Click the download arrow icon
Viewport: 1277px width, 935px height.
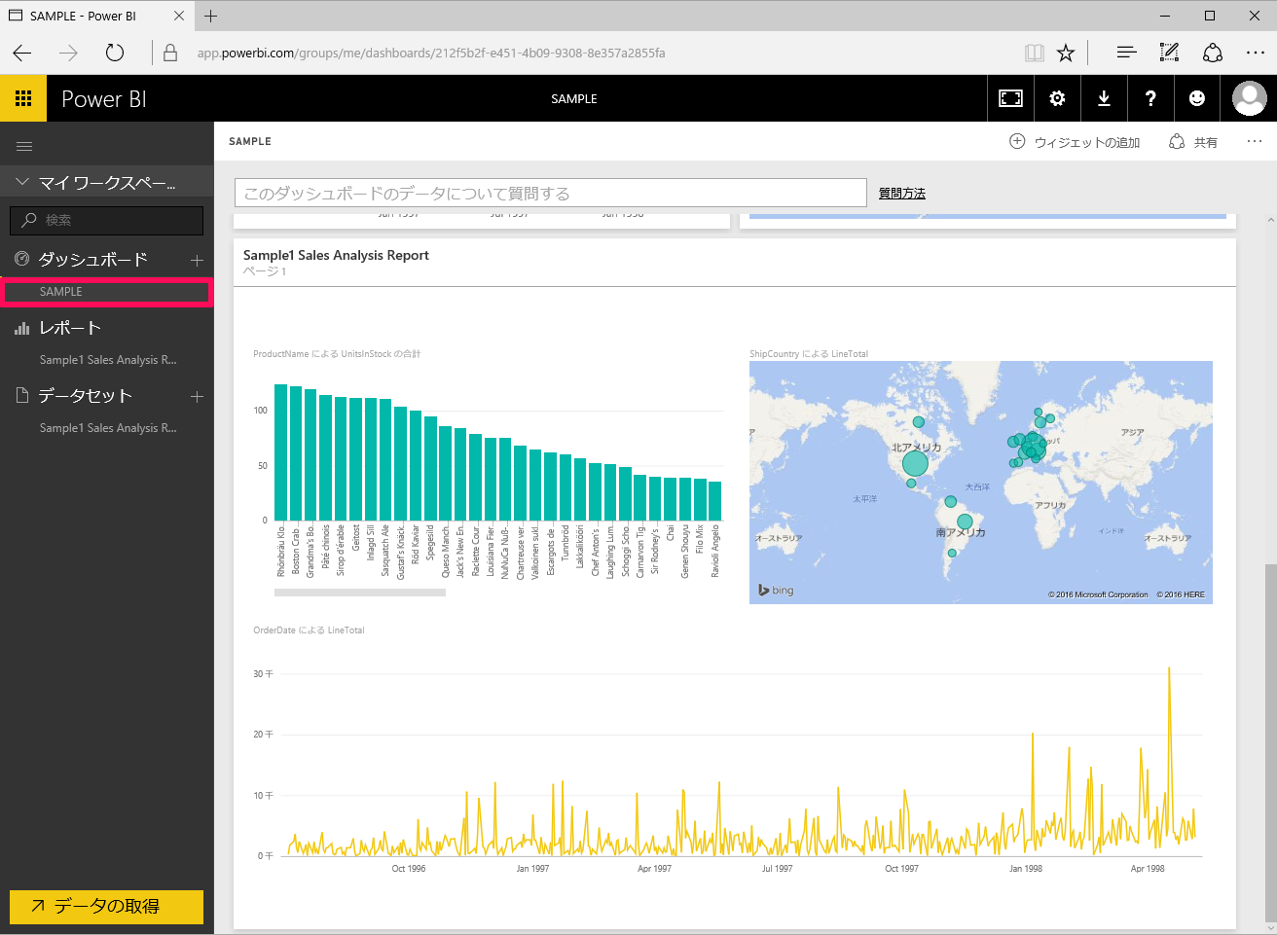1104,98
